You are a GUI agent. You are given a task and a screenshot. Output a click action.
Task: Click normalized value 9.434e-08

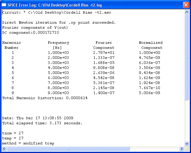pyautogui.click(x=149, y=73)
